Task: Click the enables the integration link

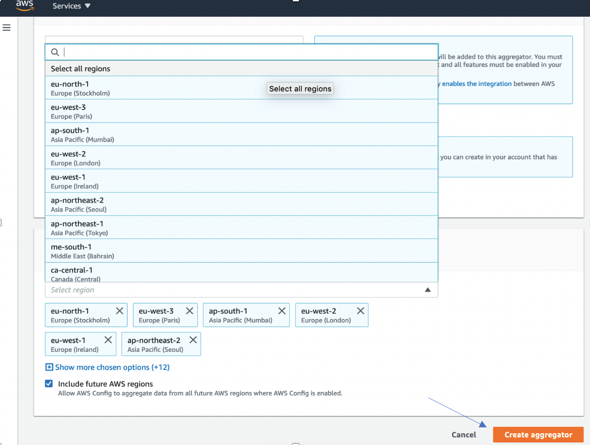Action: [477, 83]
